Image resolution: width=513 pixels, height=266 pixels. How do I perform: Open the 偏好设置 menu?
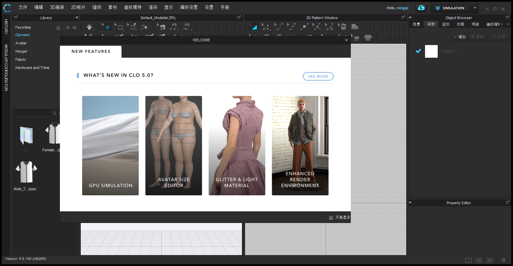pos(189,7)
